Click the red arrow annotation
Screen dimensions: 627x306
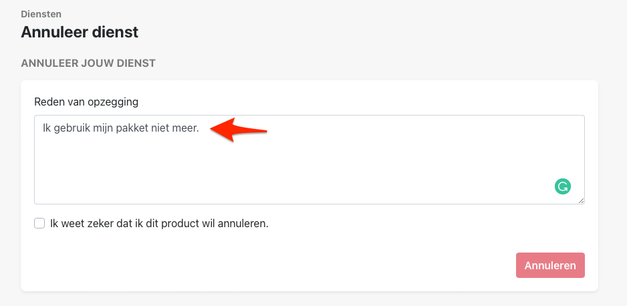239,129
